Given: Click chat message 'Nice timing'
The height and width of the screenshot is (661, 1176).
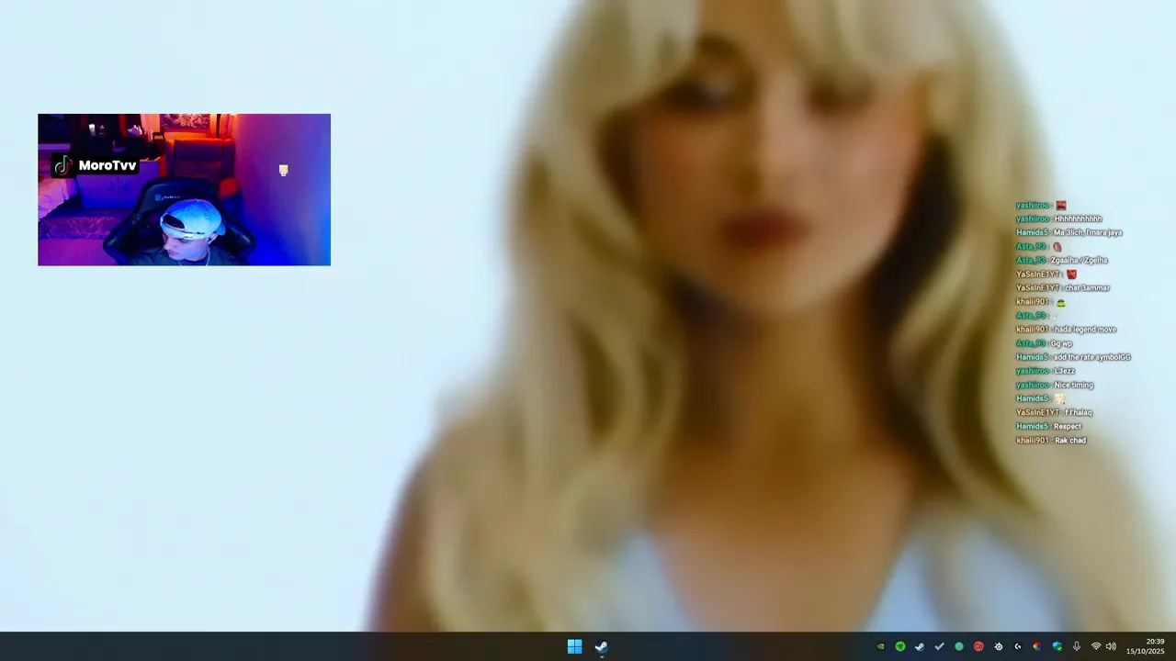Looking at the screenshot, I should pos(1074,385).
